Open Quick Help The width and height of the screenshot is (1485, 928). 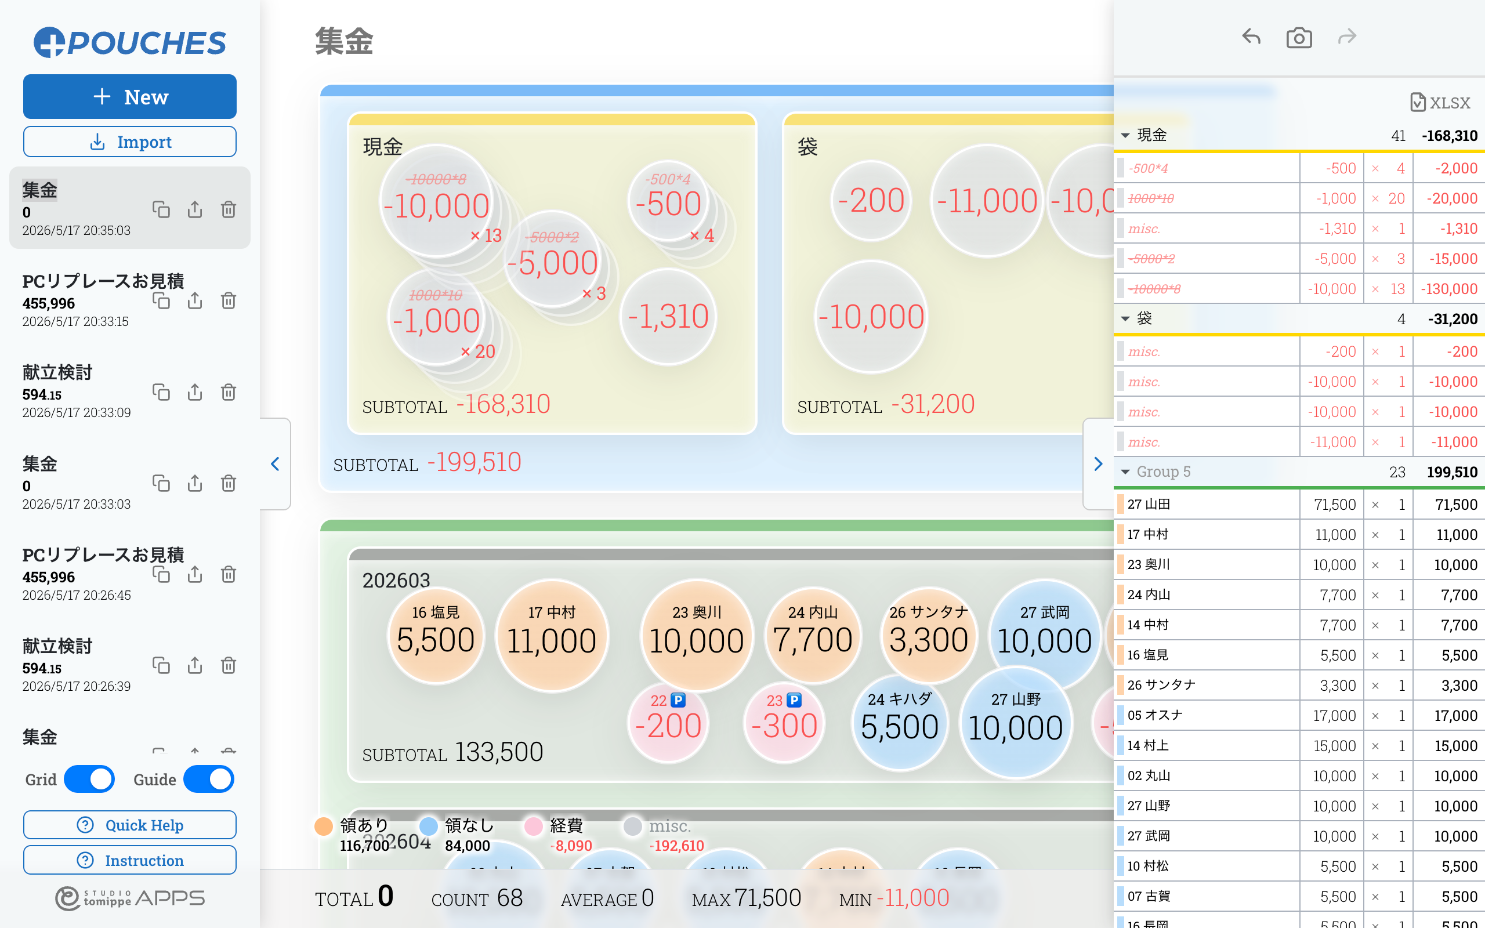click(129, 825)
